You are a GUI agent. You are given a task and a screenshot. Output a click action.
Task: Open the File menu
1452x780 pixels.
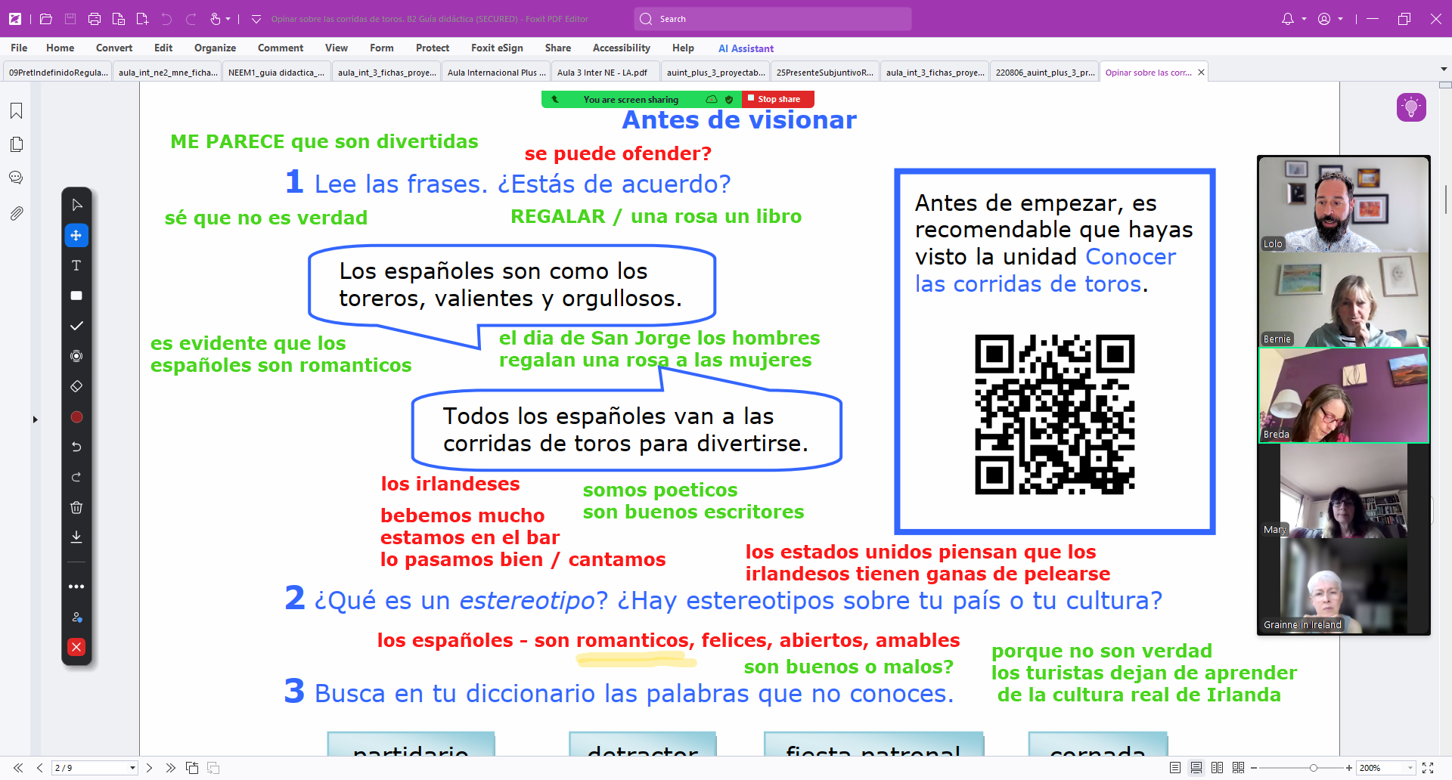[x=19, y=48]
